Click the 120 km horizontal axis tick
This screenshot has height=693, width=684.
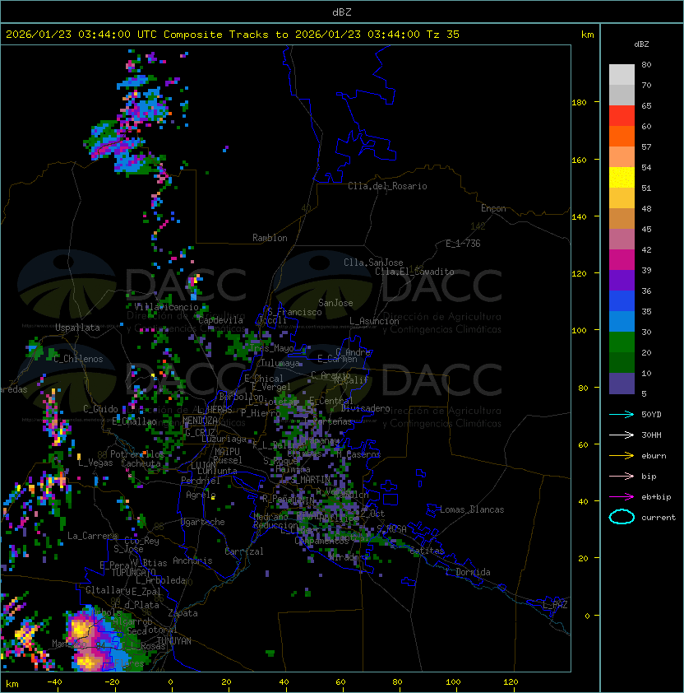click(511, 682)
